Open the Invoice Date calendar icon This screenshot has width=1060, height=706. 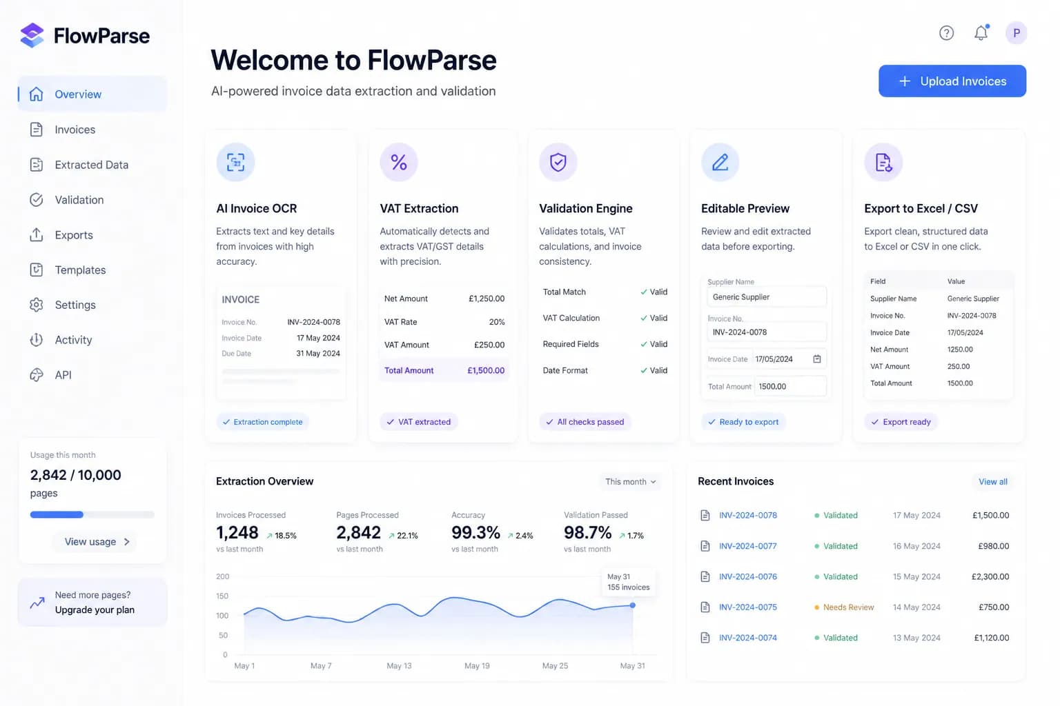coord(817,359)
